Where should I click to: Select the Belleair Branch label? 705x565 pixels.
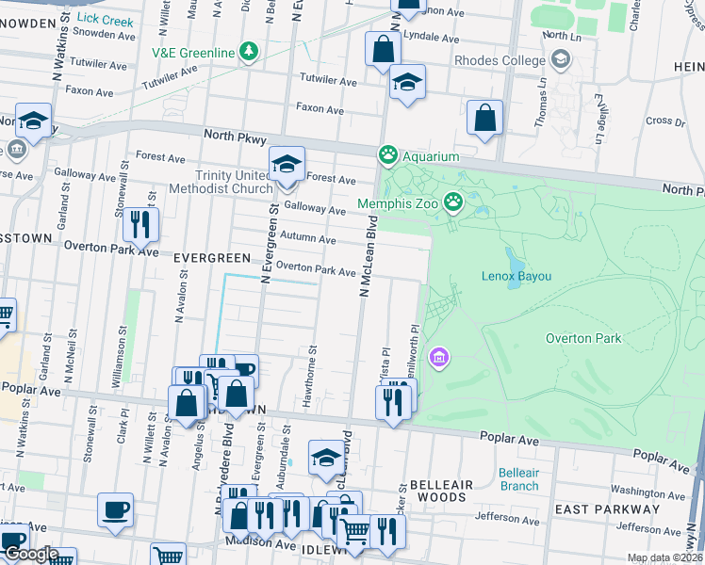point(519,479)
